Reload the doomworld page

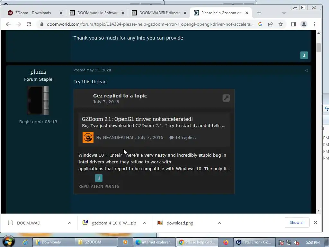[x=29, y=24]
